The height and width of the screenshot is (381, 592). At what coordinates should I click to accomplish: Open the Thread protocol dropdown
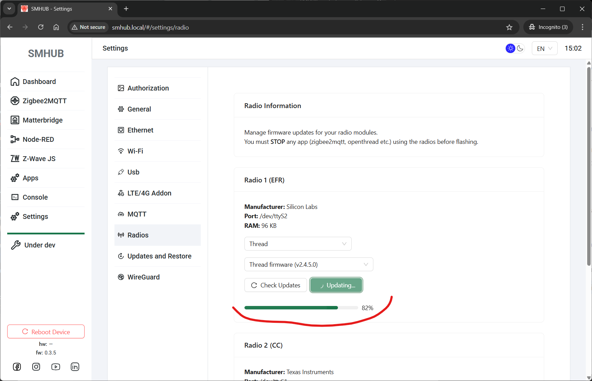(298, 244)
